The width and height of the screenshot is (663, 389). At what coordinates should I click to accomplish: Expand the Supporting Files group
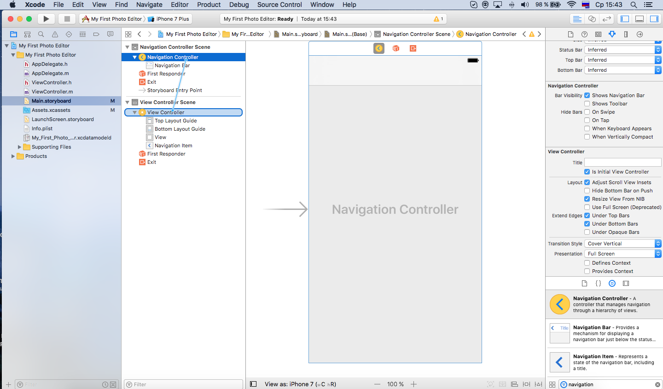point(19,147)
